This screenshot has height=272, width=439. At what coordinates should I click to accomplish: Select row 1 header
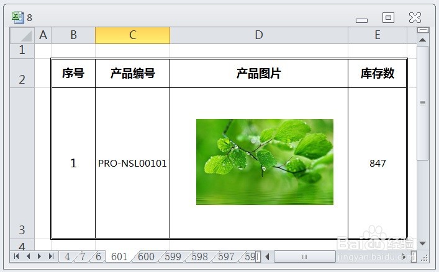[x=22, y=51]
